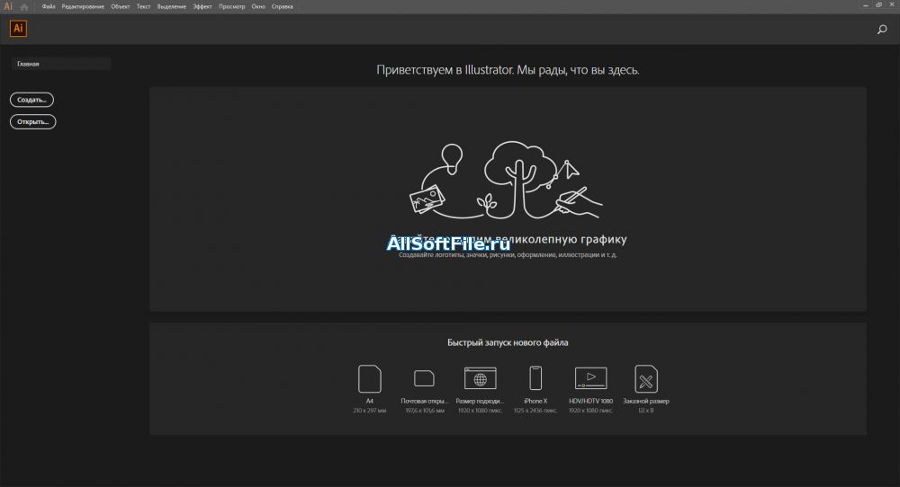The width and height of the screenshot is (900, 487).
Task: Choose the iPhone X preset icon
Action: [x=535, y=378]
